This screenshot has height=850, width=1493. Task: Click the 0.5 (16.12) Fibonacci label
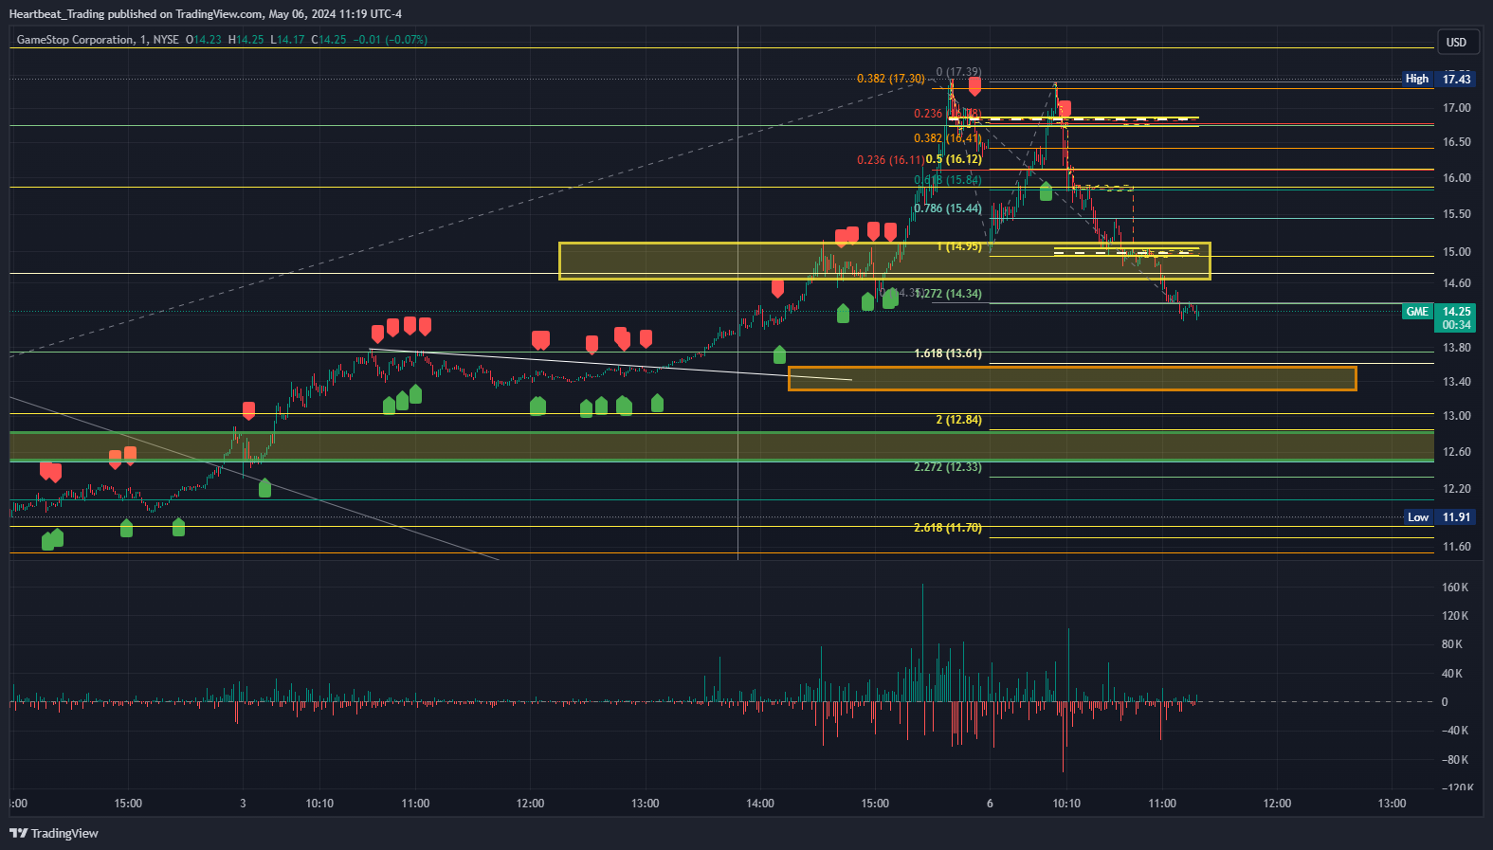point(954,160)
